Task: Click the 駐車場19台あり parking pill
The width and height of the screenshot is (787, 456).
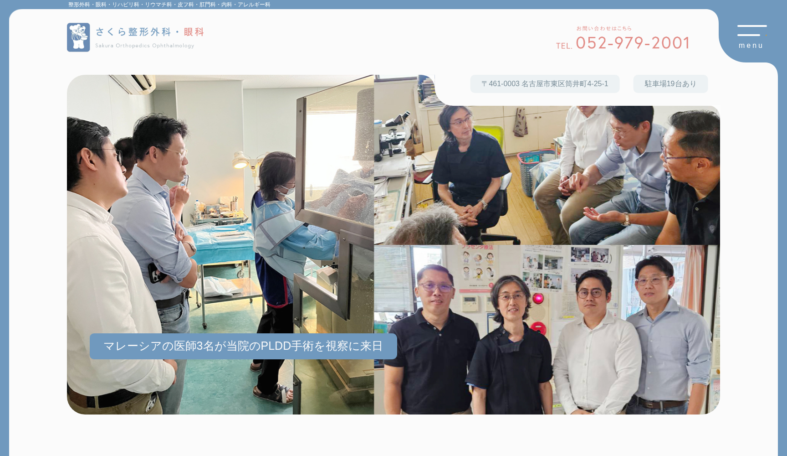Action: [670, 84]
